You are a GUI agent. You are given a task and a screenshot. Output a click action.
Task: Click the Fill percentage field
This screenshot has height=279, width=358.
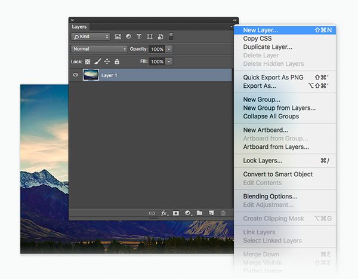156,62
